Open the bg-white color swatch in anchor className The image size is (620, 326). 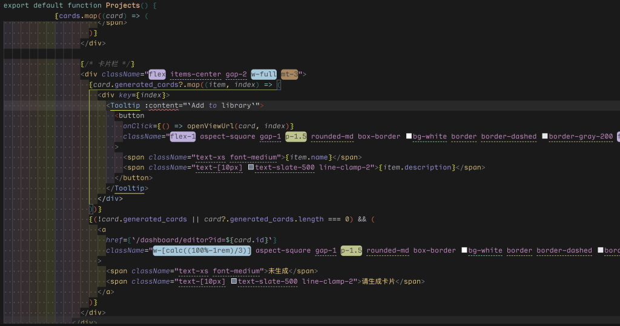(x=464, y=250)
